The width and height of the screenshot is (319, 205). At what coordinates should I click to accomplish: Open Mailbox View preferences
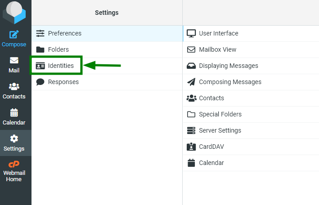[251, 49]
